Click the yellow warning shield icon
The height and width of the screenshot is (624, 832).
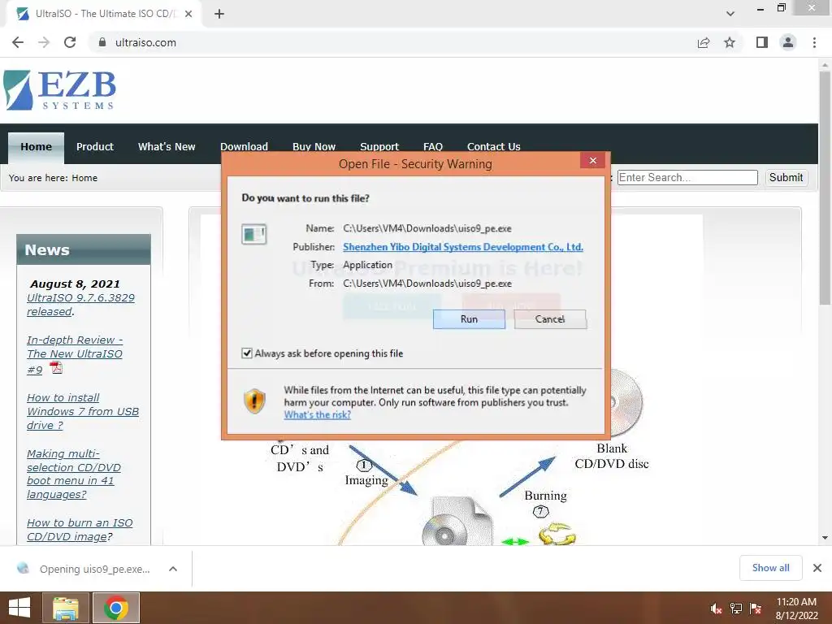pos(254,401)
